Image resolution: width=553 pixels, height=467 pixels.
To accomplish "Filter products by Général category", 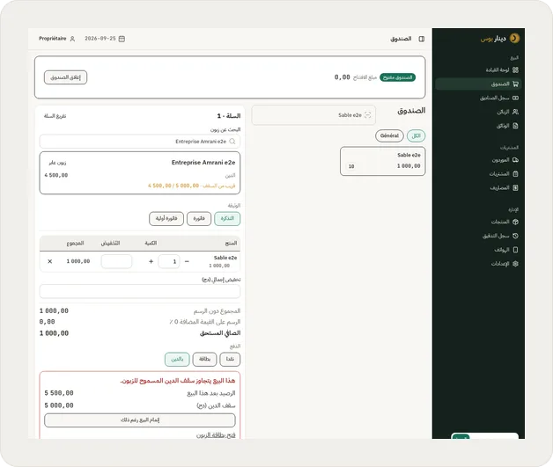I will tap(389, 135).
